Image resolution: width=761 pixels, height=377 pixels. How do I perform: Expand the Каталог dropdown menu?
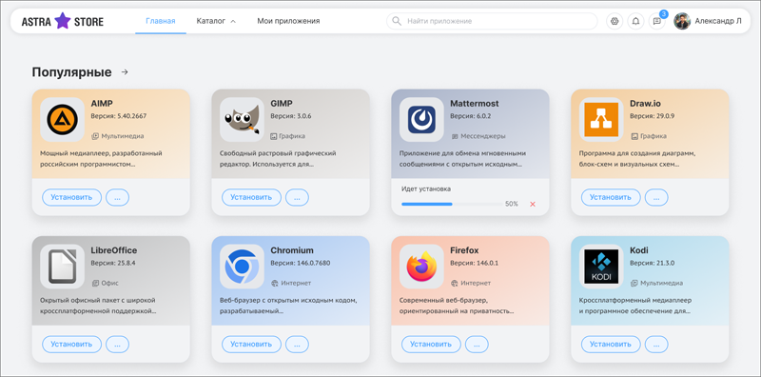point(216,21)
